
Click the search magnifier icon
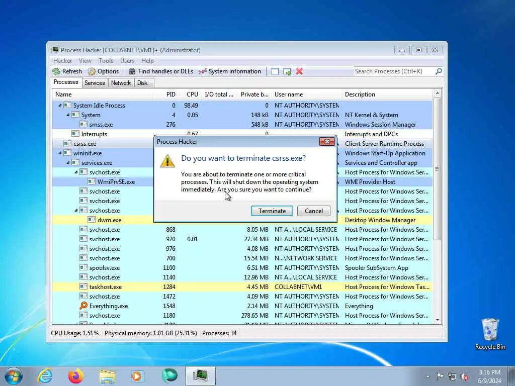(439, 71)
